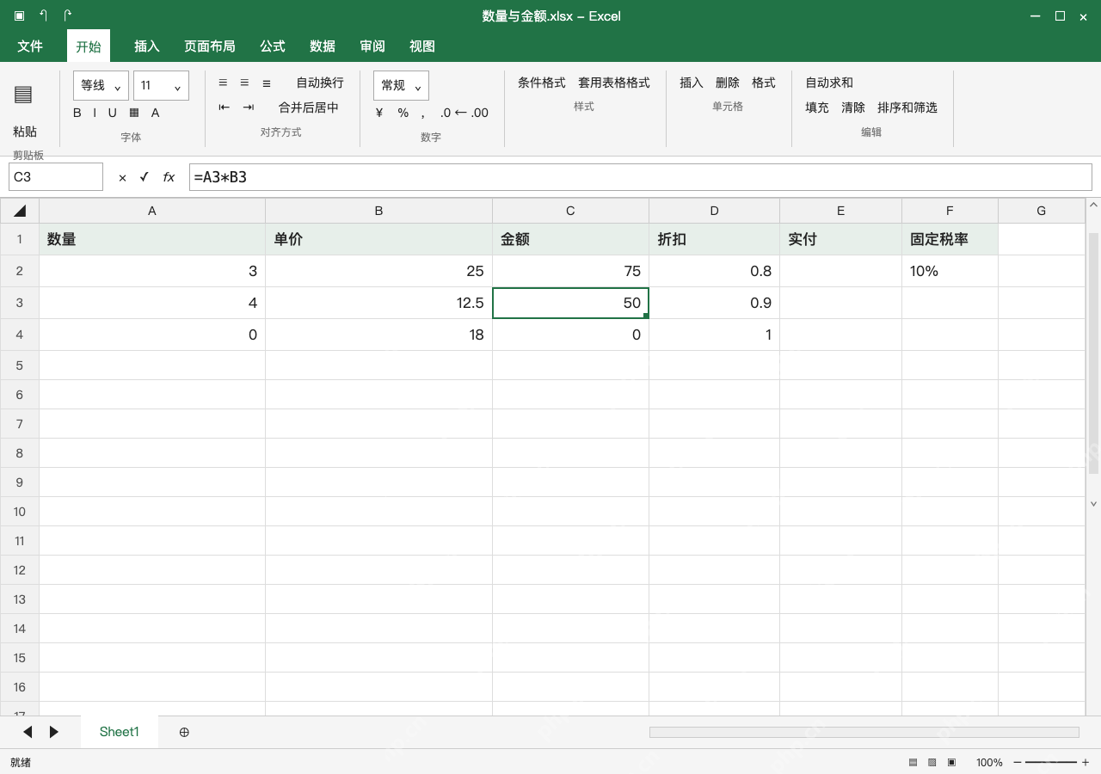
Task: Switch to page layout view
Action: (932, 762)
